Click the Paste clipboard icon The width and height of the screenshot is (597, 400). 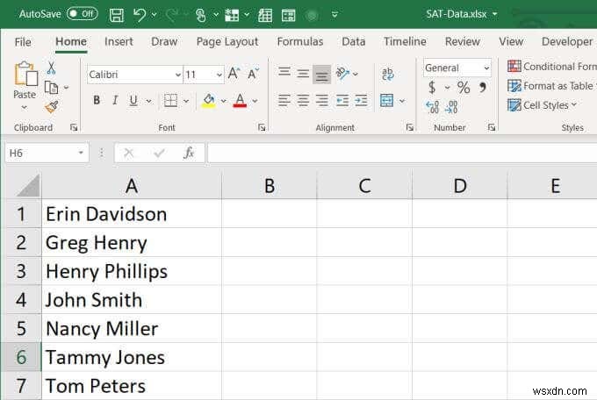point(25,74)
